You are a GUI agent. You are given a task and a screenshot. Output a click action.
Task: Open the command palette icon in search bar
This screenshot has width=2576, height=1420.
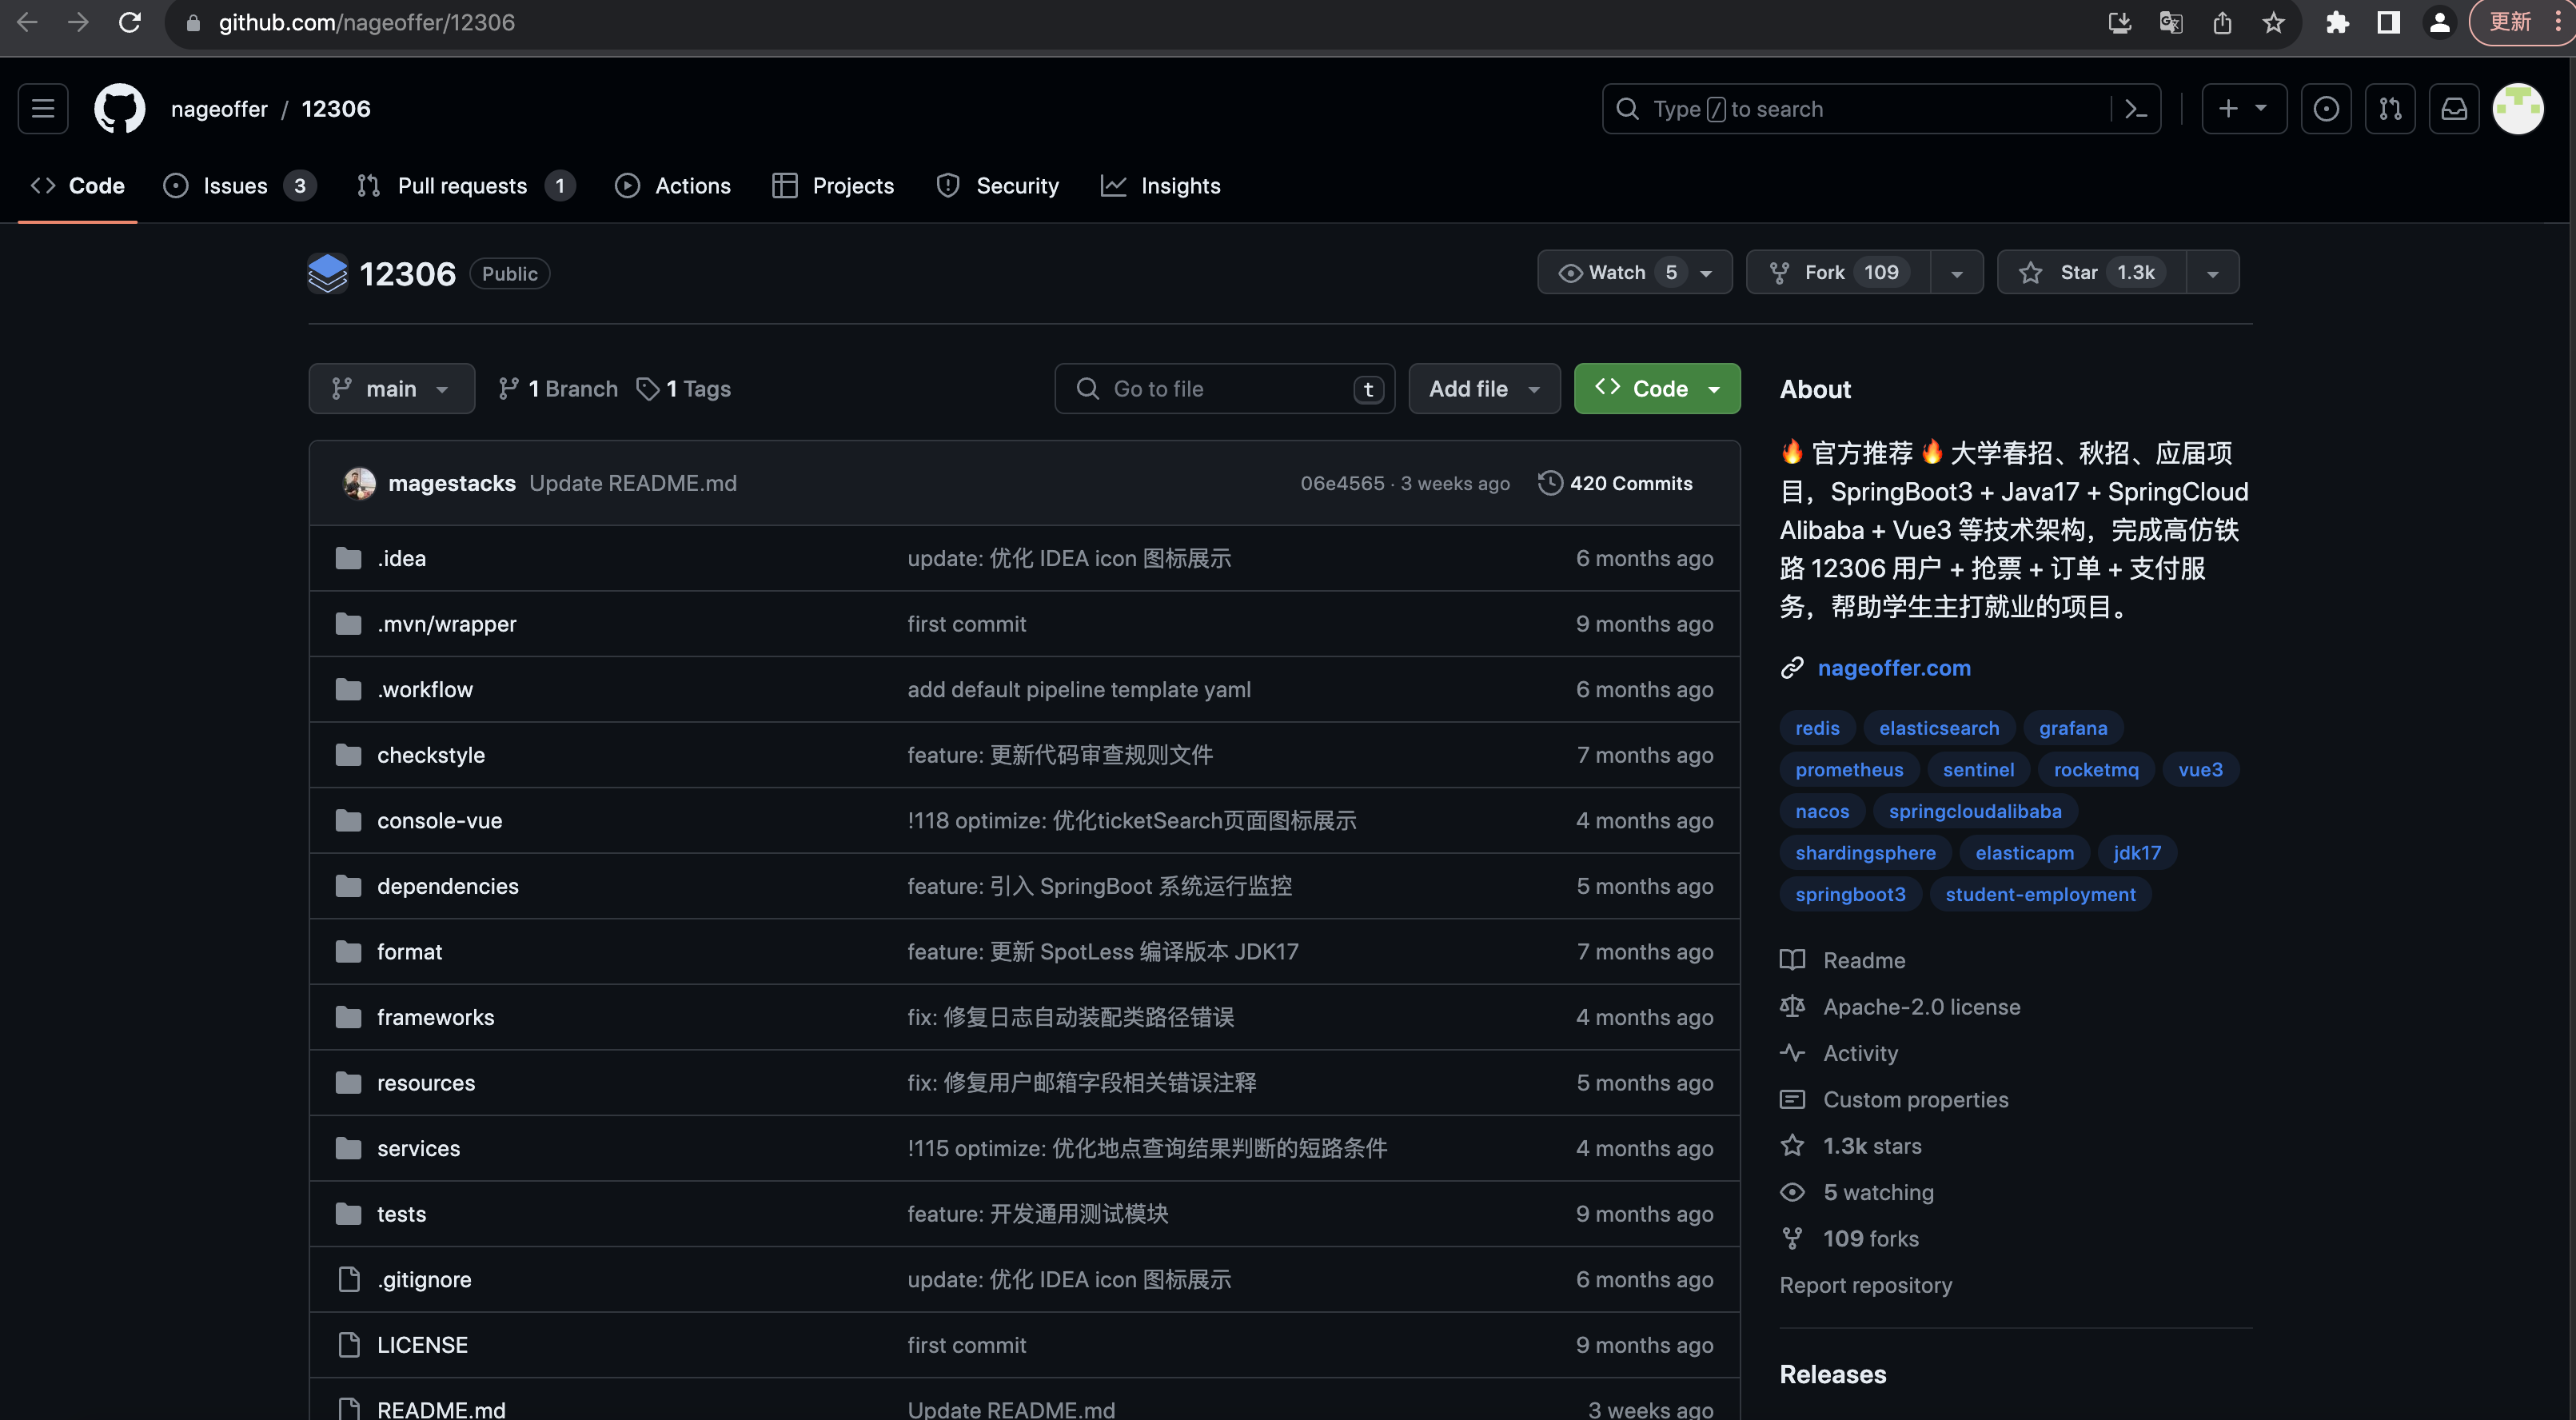coord(2135,109)
